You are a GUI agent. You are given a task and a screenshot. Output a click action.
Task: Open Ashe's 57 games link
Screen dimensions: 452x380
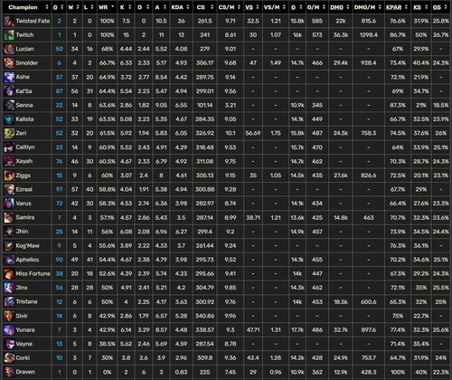point(60,77)
